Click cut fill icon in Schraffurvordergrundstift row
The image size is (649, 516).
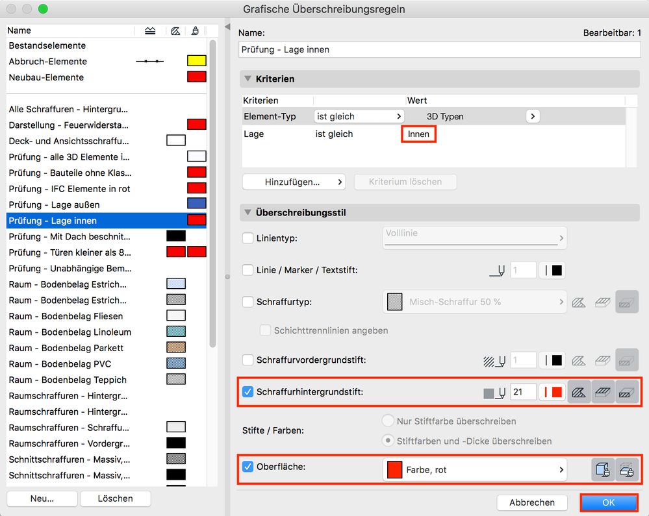click(x=627, y=360)
